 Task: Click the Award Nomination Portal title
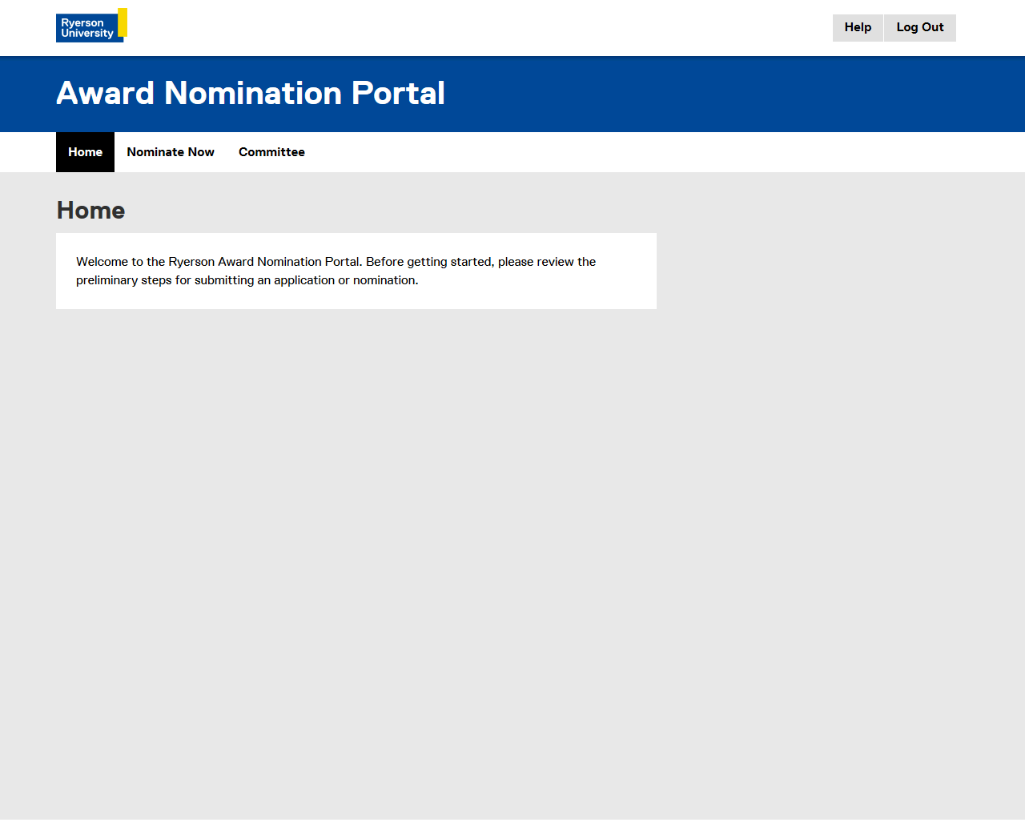[250, 94]
